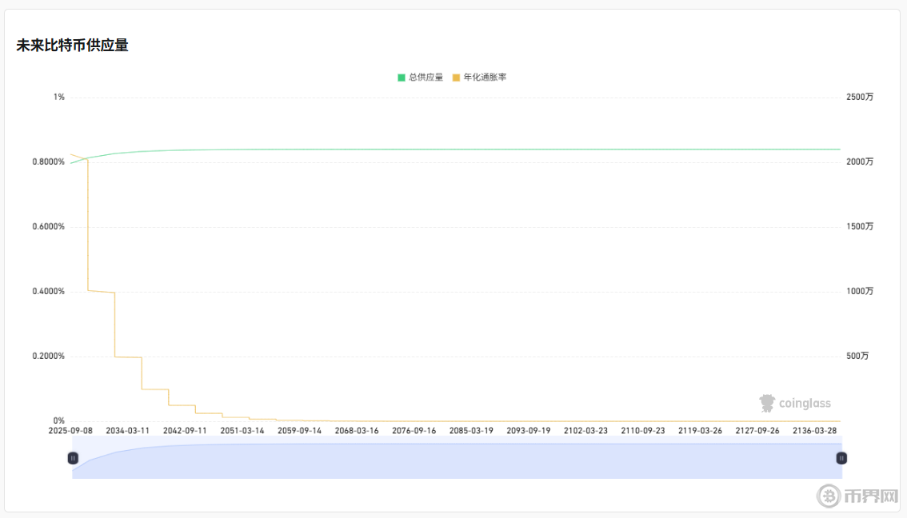
Task: Click the 币界网 watermark text
Action: pyautogui.click(x=871, y=496)
